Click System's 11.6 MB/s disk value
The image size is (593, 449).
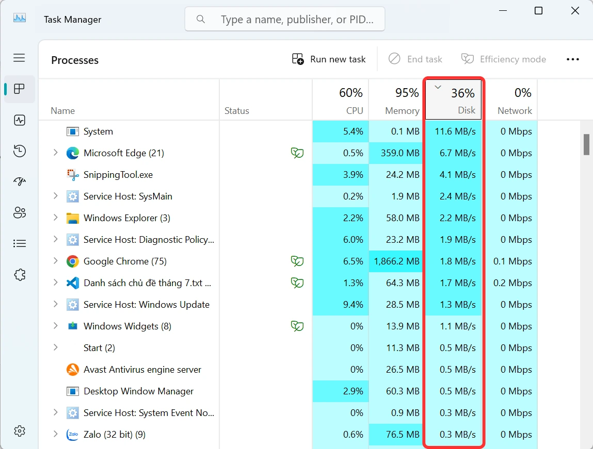coord(455,131)
